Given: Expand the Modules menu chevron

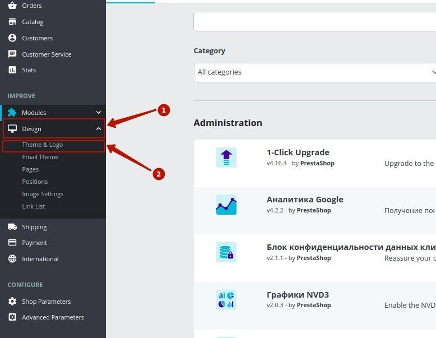Looking at the screenshot, I should (99, 113).
